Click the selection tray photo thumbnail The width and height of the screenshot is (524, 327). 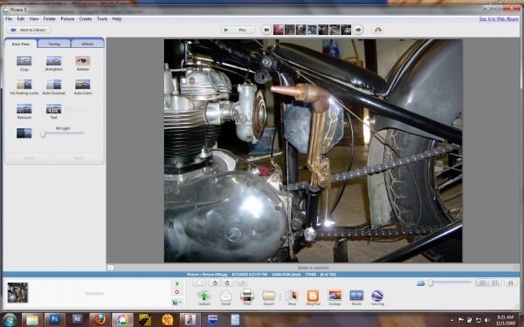pos(17,292)
